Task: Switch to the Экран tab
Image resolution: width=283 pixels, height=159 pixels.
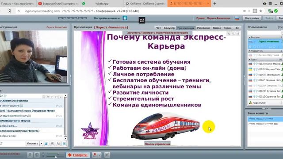Action: pyautogui.click(x=227, y=28)
